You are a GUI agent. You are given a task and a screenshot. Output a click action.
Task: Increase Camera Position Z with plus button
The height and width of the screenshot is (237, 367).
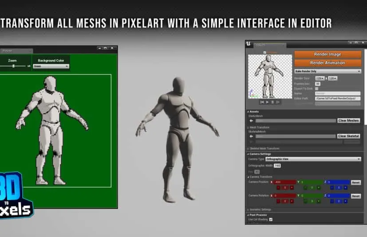[345, 188]
